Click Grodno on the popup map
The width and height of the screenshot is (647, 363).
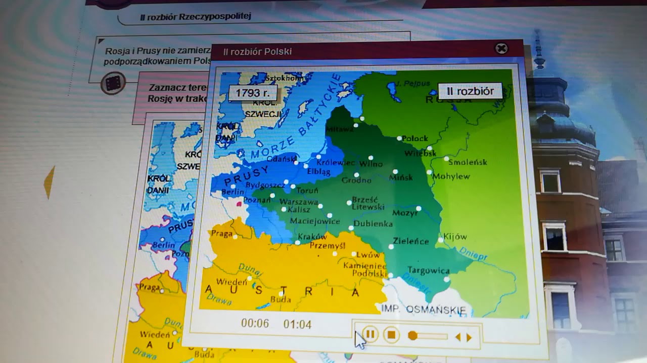point(356,180)
